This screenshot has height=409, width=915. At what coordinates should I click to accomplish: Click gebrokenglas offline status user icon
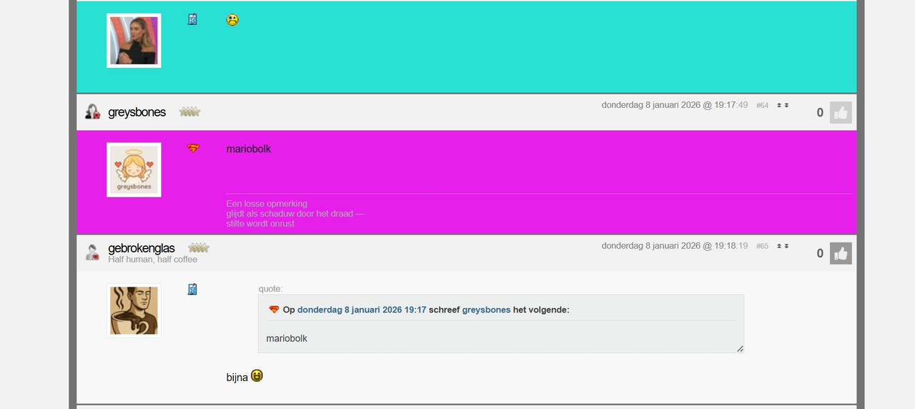[x=92, y=252]
